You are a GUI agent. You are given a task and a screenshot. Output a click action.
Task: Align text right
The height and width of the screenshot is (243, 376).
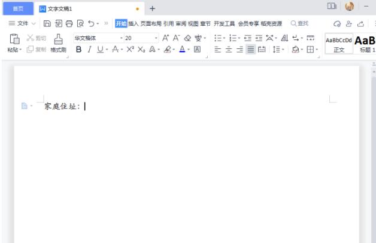click(x=240, y=50)
